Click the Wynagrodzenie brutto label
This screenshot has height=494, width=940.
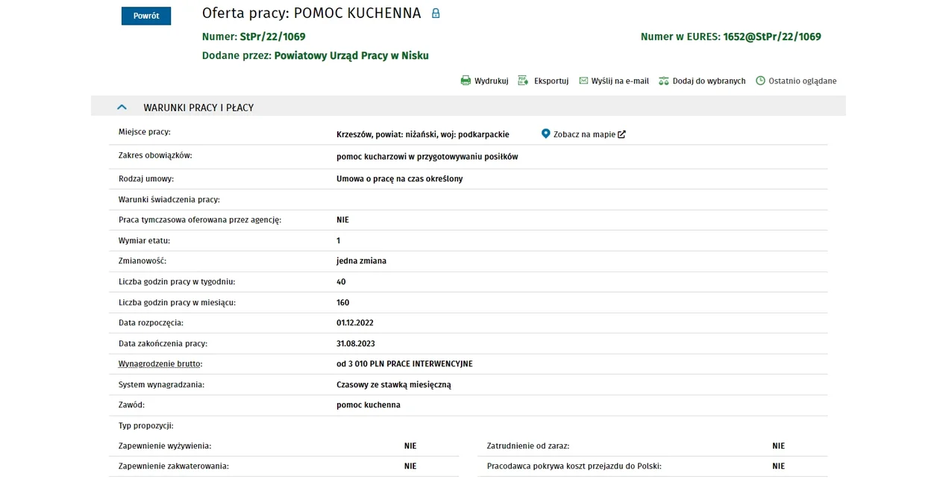point(160,364)
